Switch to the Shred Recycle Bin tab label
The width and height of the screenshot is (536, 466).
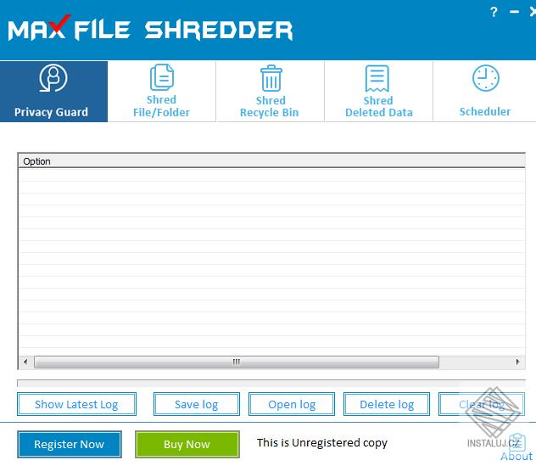click(x=270, y=106)
